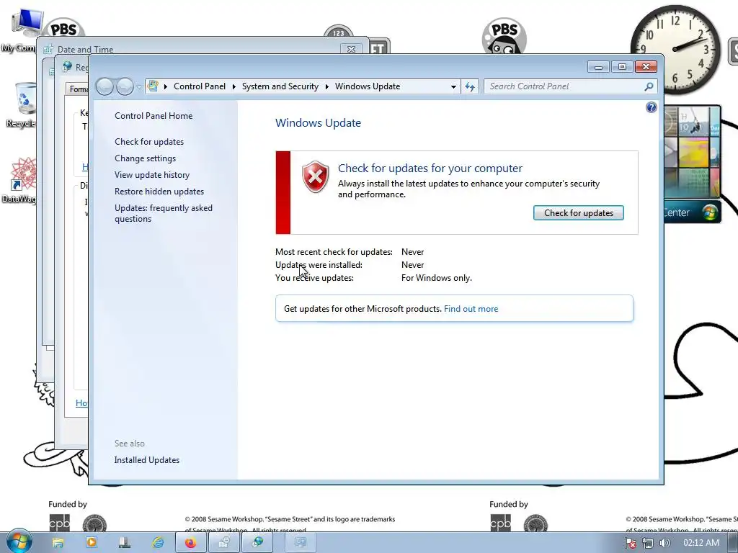Click the Windows Start orb
This screenshot has width=738, height=553.
(x=19, y=541)
